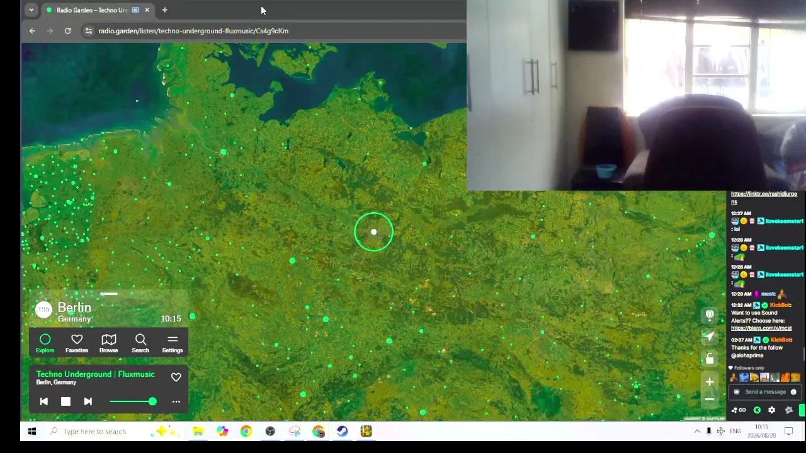This screenshot has width=806, height=453.
Task: Open the Copilot app on taskbar
Action: [x=222, y=432]
